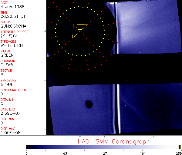182x155 pixels.
Task: Click the dark blob in the lower image
Action: (89, 104)
